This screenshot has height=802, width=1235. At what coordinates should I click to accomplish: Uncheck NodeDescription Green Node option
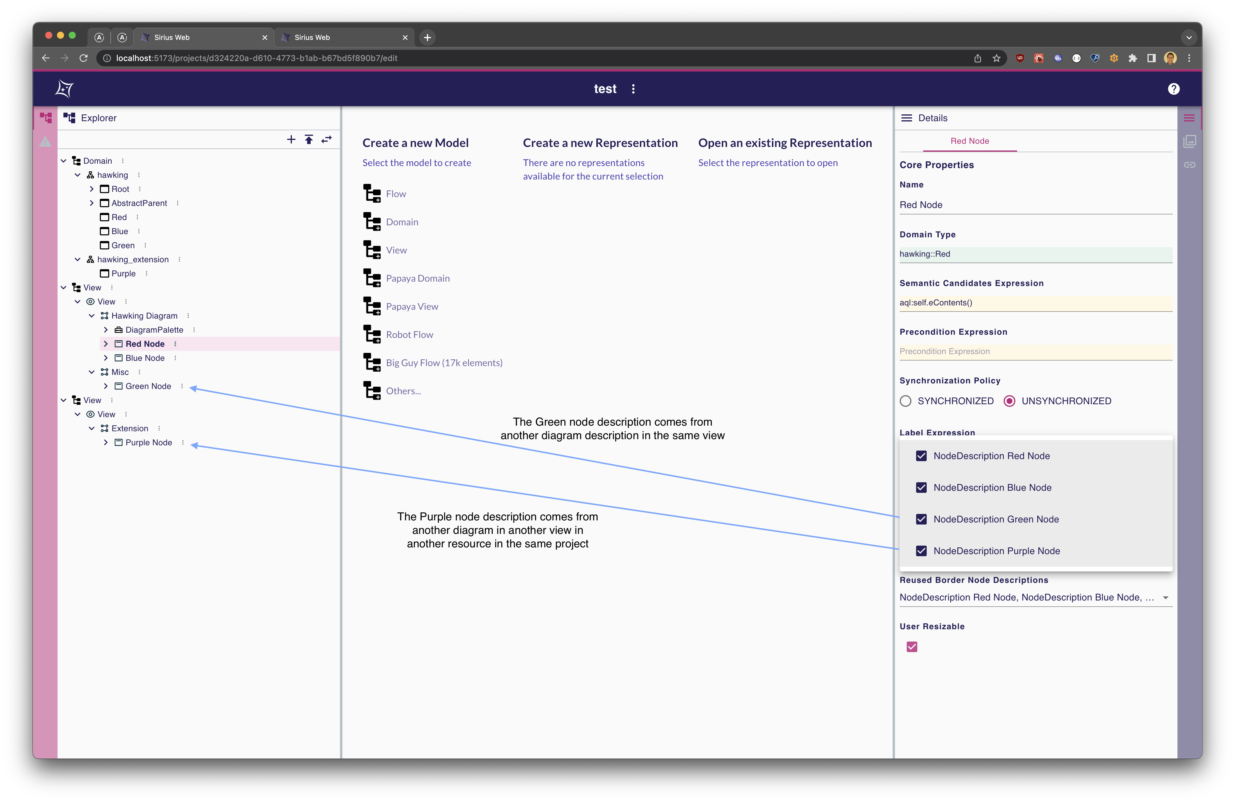pos(921,519)
